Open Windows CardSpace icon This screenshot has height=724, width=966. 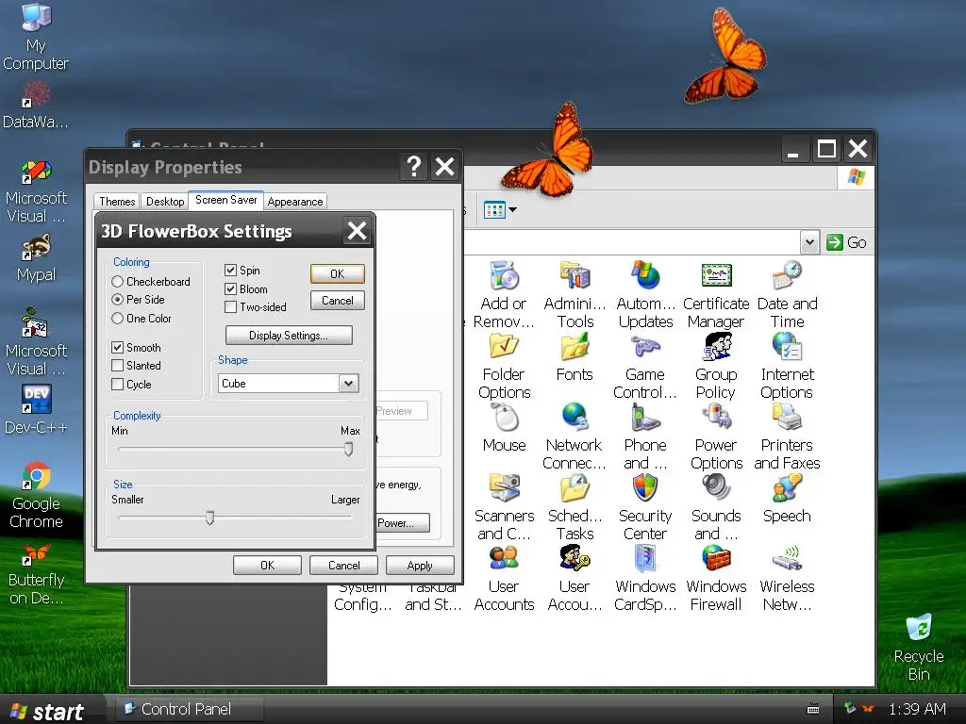click(x=645, y=558)
